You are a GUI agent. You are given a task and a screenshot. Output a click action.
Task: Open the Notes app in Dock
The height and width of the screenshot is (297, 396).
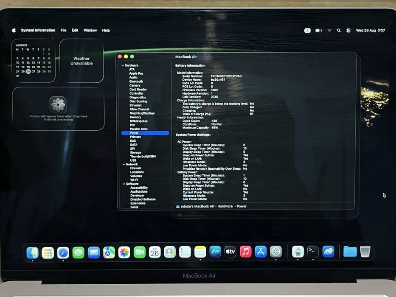pyautogui.click(x=200, y=252)
